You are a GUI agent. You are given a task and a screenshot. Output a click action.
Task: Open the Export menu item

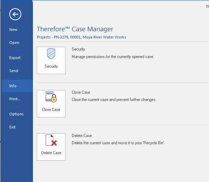point(15,58)
